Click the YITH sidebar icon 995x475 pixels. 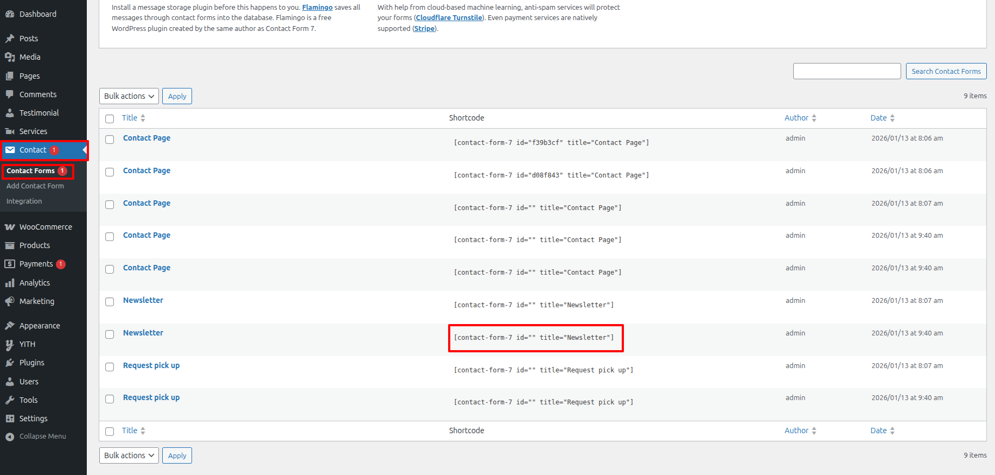click(10, 344)
